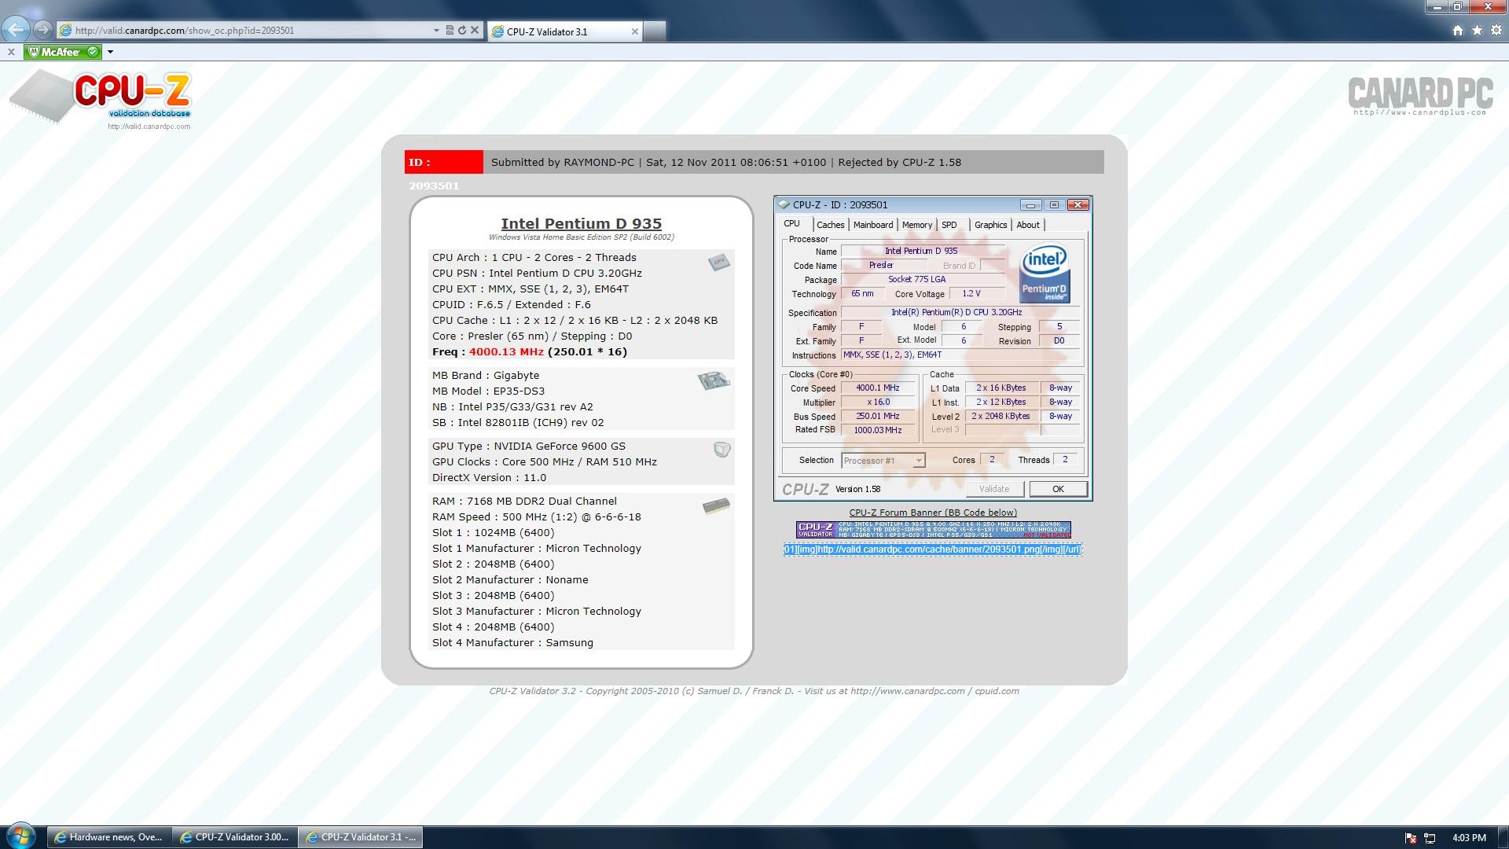Switch to Hardware news taskbar window

click(x=108, y=837)
